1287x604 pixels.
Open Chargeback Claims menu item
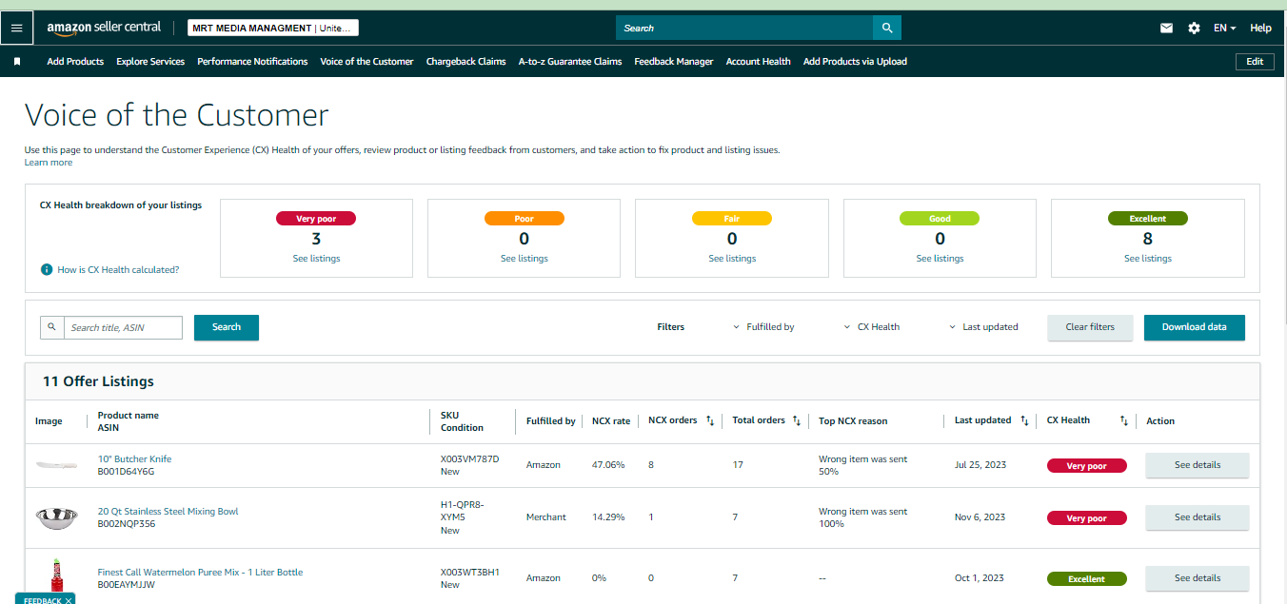coord(465,62)
